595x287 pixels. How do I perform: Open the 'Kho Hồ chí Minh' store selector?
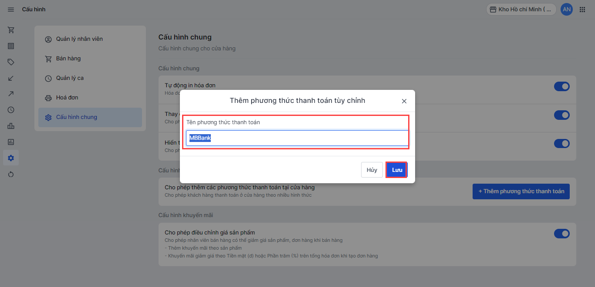point(521,10)
